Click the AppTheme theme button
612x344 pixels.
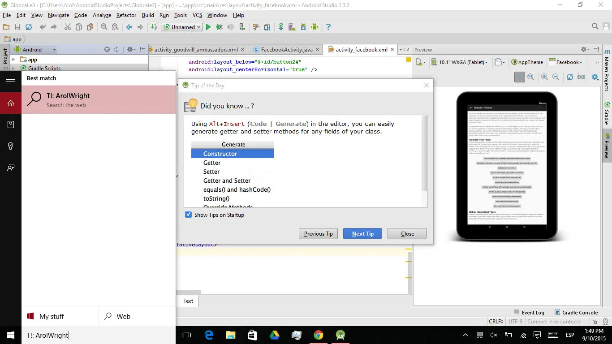[x=527, y=62]
